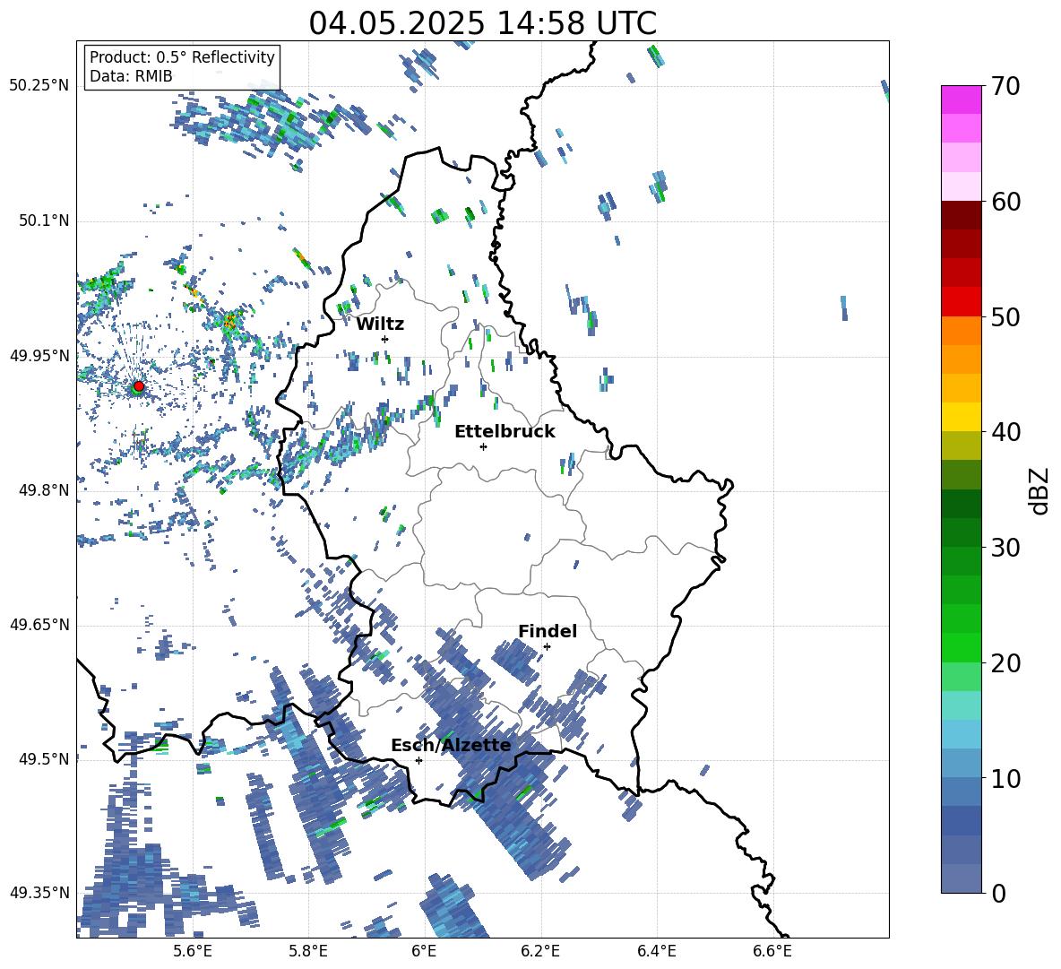Click the 6.6°E longitude label
Screen dimensions: 1061x969
(x=772, y=951)
